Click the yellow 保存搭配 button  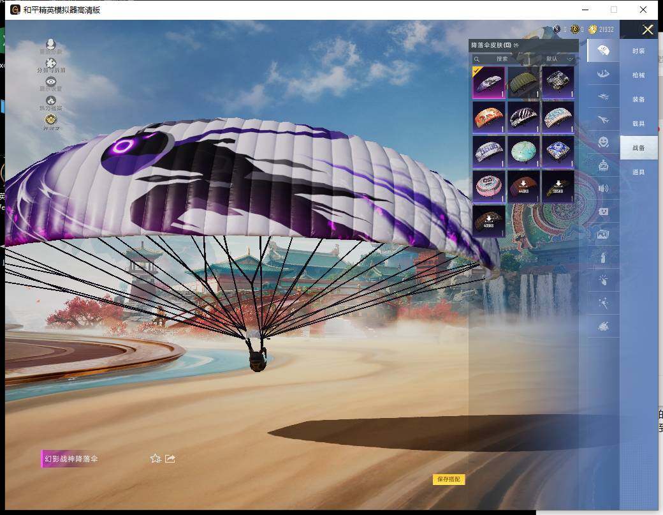tap(448, 479)
